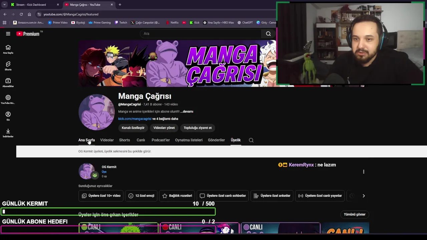
Task: Expand the '4 bağlantı daha' links
Action: [x=165, y=119]
